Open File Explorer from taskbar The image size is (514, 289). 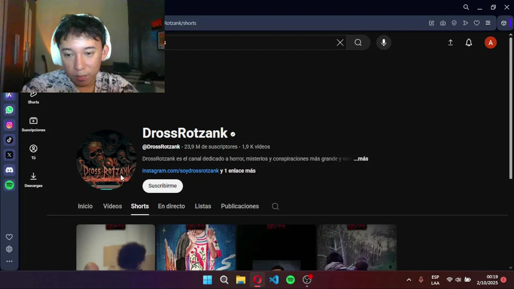point(241,280)
